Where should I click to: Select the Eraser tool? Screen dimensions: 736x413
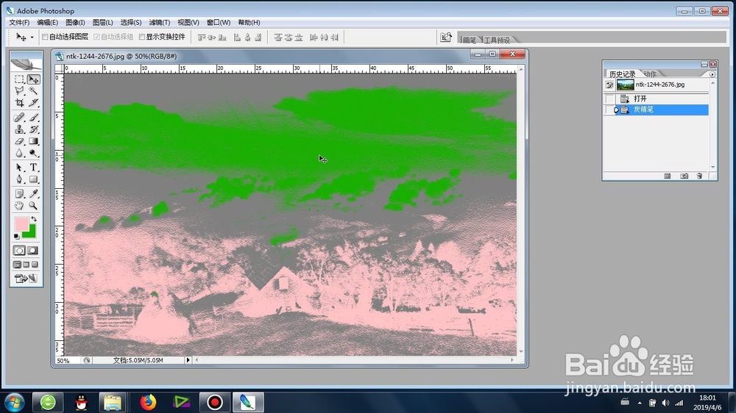[19, 141]
